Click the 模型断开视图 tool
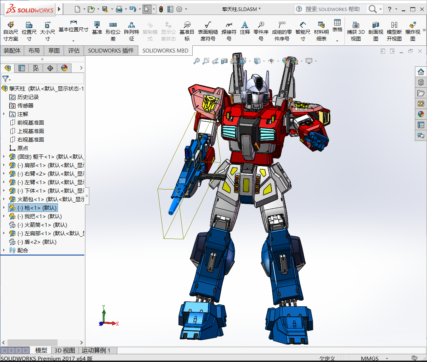This screenshot has width=427, height=362. coord(394,31)
